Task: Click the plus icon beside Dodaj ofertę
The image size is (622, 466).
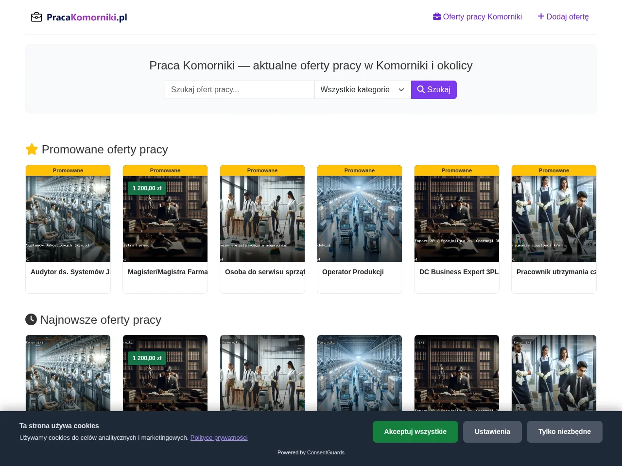Action: point(541,17)
